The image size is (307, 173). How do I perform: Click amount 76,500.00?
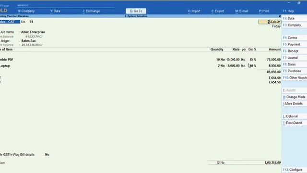coord(273,60)
